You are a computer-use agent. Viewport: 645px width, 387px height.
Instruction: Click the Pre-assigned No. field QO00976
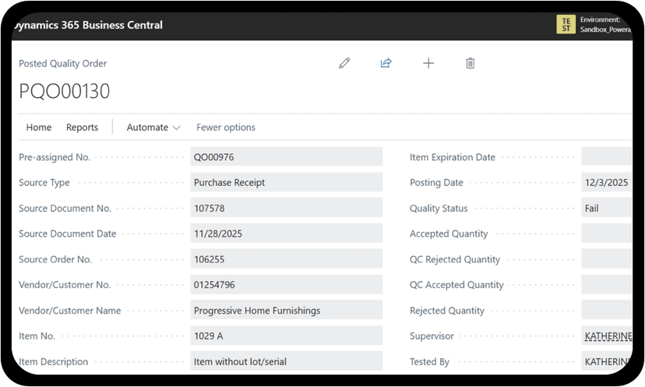[287, 157]
